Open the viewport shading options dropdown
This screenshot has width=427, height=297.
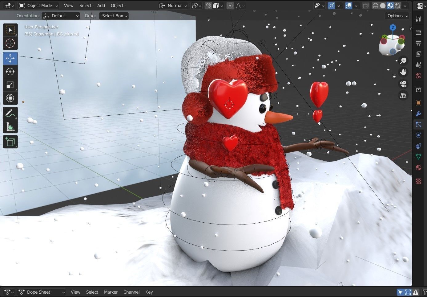click(x=405, y=6)
